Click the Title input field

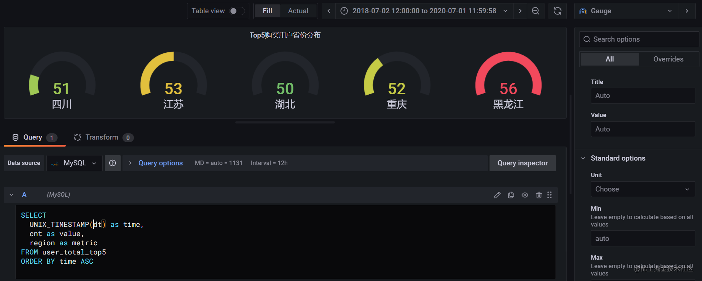pos(643,96)
